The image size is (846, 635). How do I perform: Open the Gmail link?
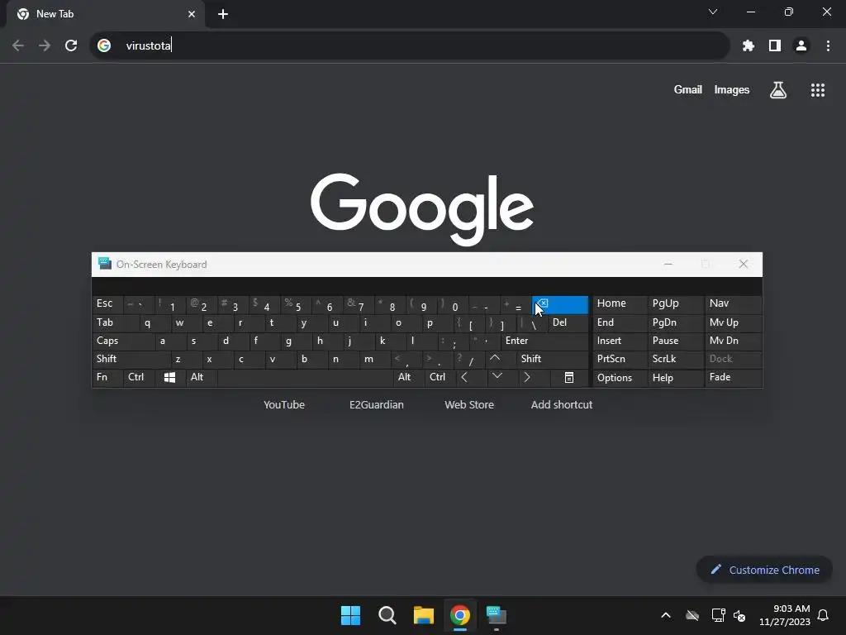tap(687, 90)
